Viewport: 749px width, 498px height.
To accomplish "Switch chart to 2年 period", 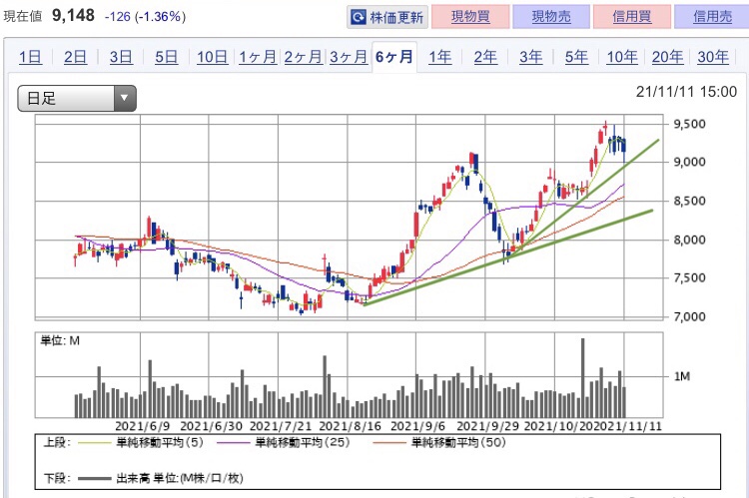I will pyautogui.click(x=485, y=57).
